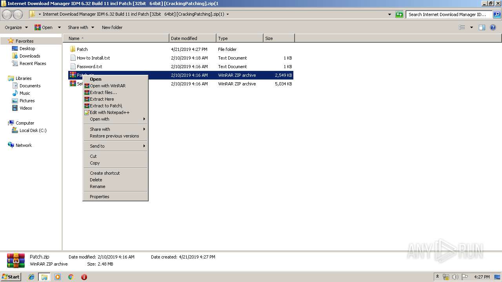Click the New folder button
The width and height of the screenshot is (502, 282).
[x=112, y=27]
